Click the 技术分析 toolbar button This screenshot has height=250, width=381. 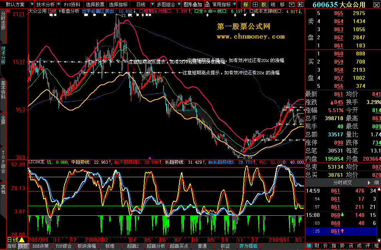coord(45,4)
